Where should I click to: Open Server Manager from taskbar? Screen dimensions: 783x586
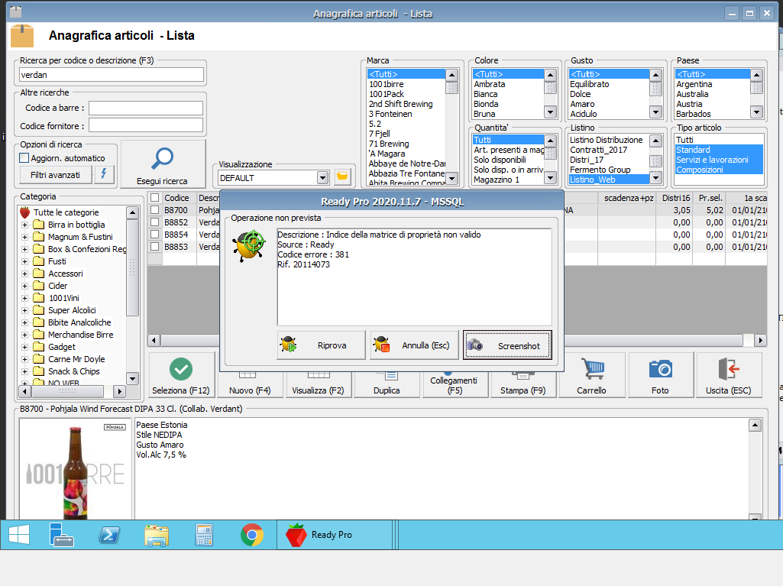tap(61, 535)
